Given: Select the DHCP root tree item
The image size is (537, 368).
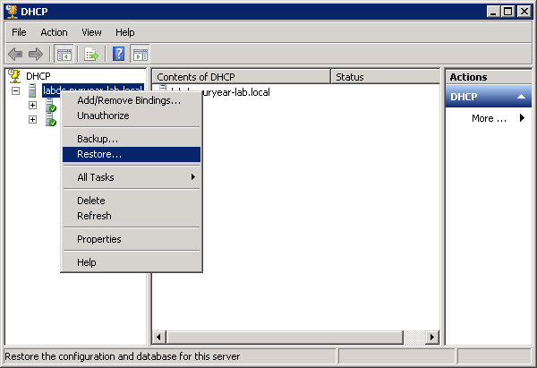Looking at the screenshot, I should (x=38, y=76).
